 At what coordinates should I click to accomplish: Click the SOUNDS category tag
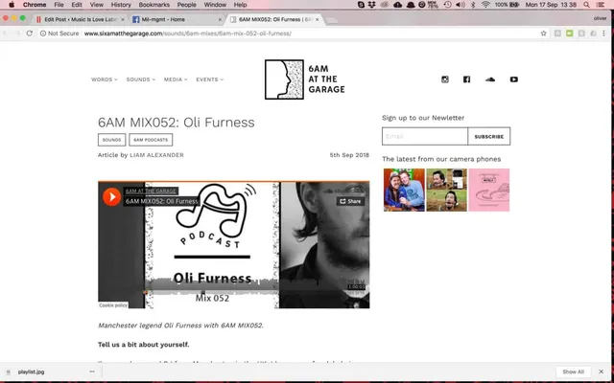click(111, 140)
